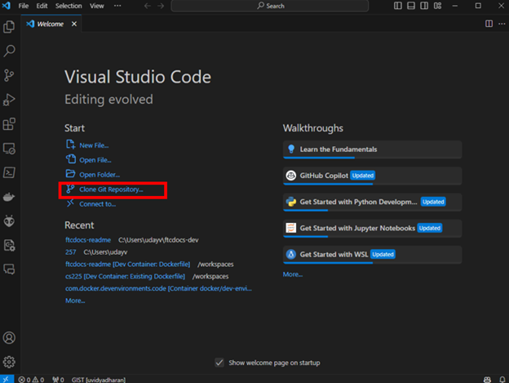This screenshot has height=383, width=509.
Task: Open the Explorer view in activity bar
Action: coord(10,27)
